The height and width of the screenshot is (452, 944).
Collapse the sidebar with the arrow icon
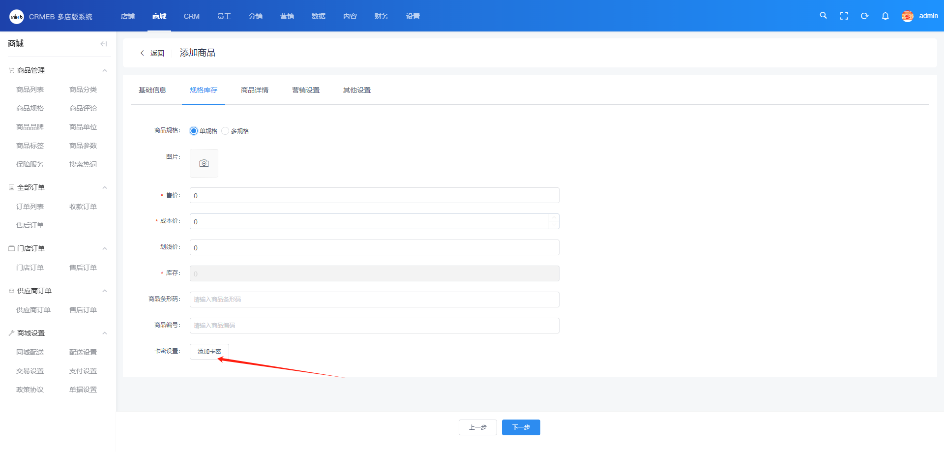click(x=103, y=44)
